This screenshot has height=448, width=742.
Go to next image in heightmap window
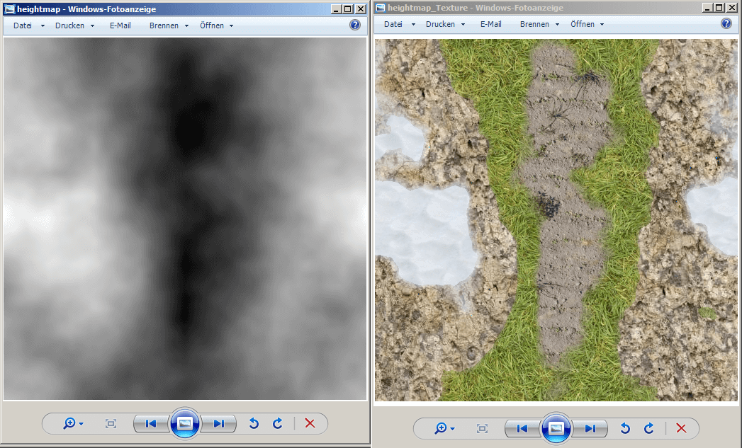218,423
